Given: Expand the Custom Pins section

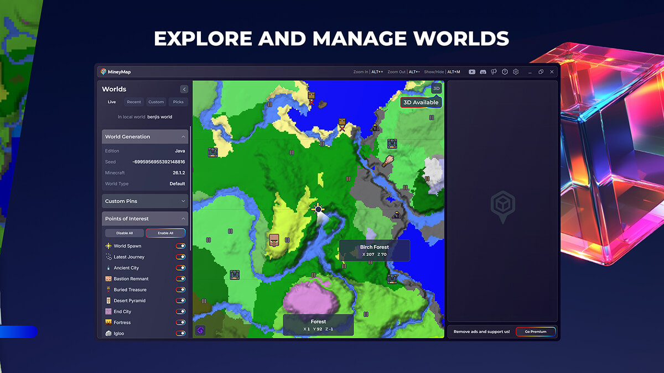Looking at the screenshot, I should (x=145, y=201).
